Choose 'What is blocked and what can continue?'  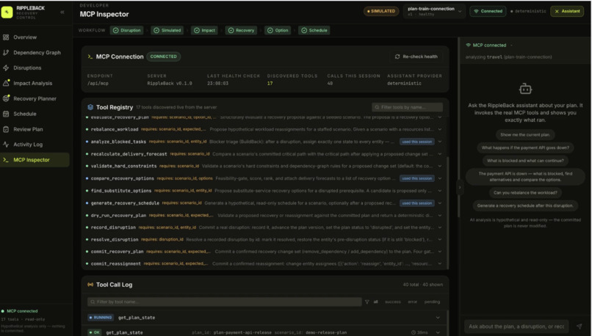pos(525,161)
